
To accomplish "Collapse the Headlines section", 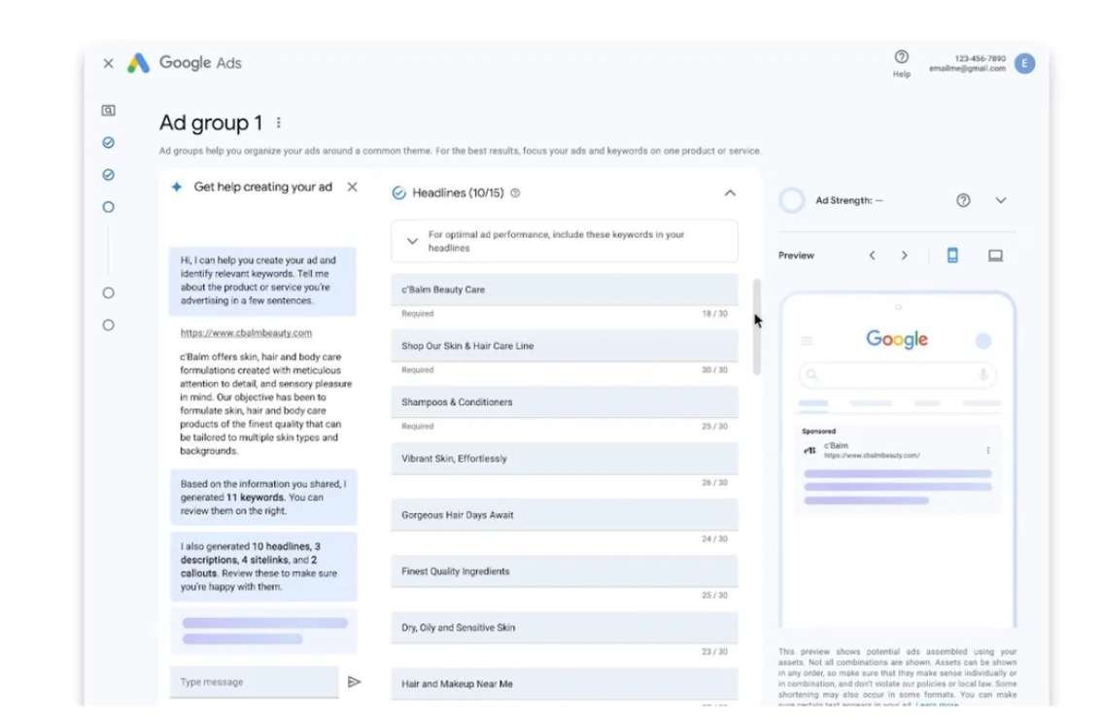I will pos(730,192).
